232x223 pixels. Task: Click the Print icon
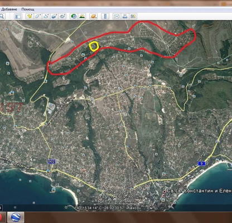(125, 16)
